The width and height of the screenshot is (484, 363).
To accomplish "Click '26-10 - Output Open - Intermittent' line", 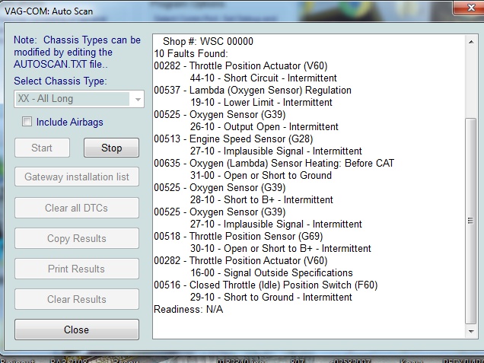I will tap(264, 126).
